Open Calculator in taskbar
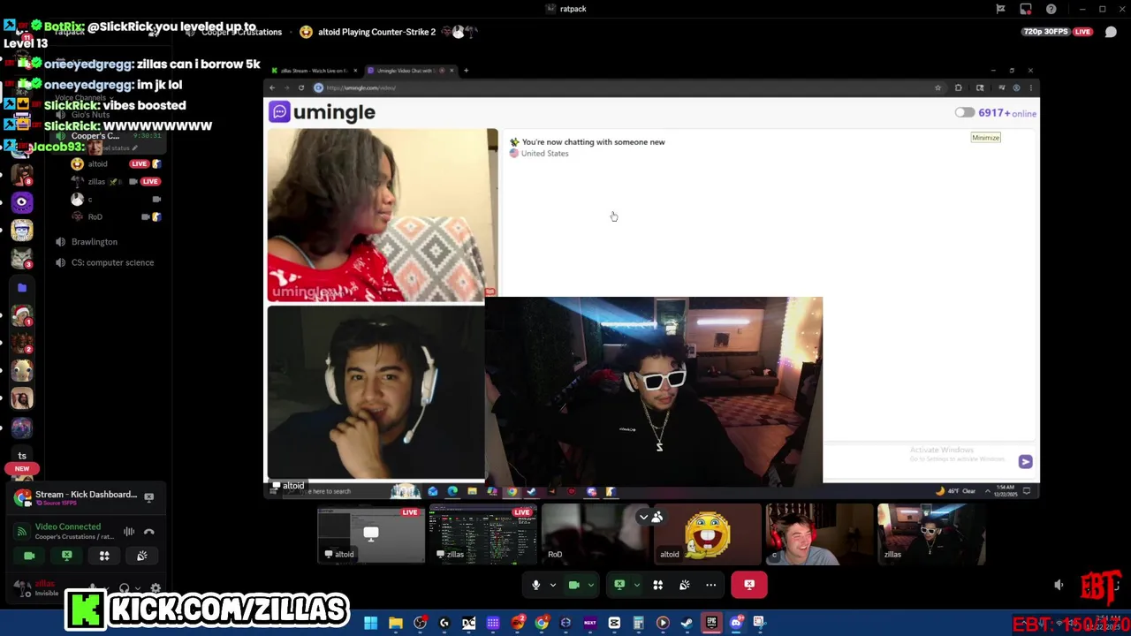Viewport: 1131px width, 636px height. coord(638,624)
